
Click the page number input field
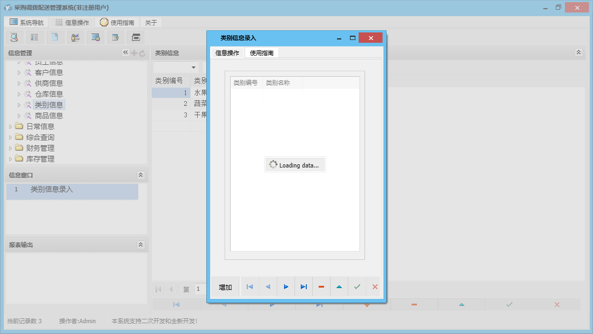200,289
